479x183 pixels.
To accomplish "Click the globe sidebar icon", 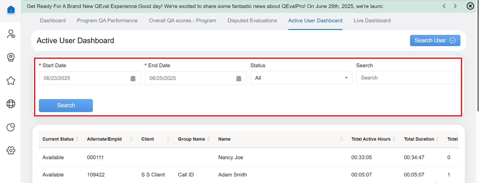I will click(11, 104).
